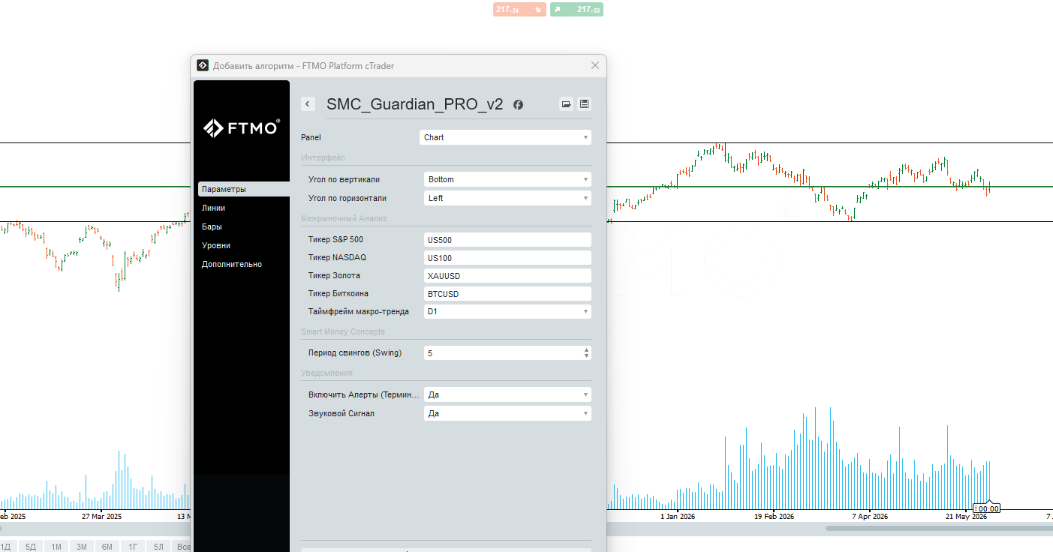Click the 27 Mar 2025 date label
Viewport: 1053px width, 552px height.
[101, 517]
